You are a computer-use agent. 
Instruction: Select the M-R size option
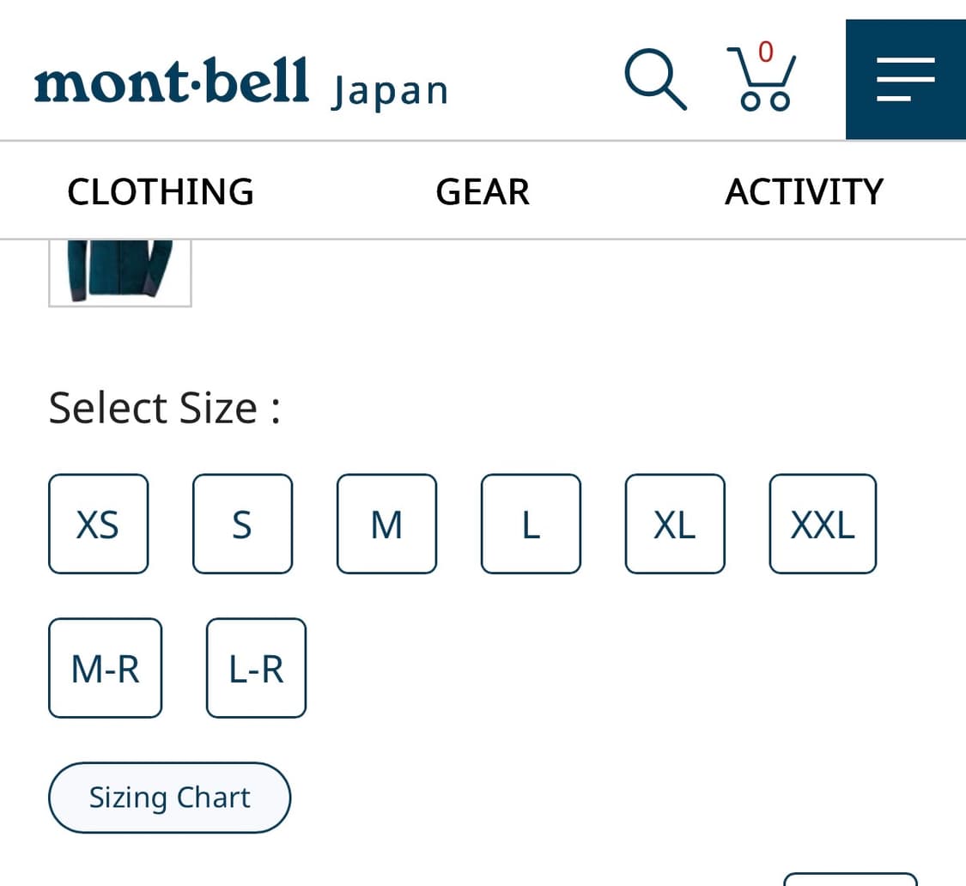105,668
